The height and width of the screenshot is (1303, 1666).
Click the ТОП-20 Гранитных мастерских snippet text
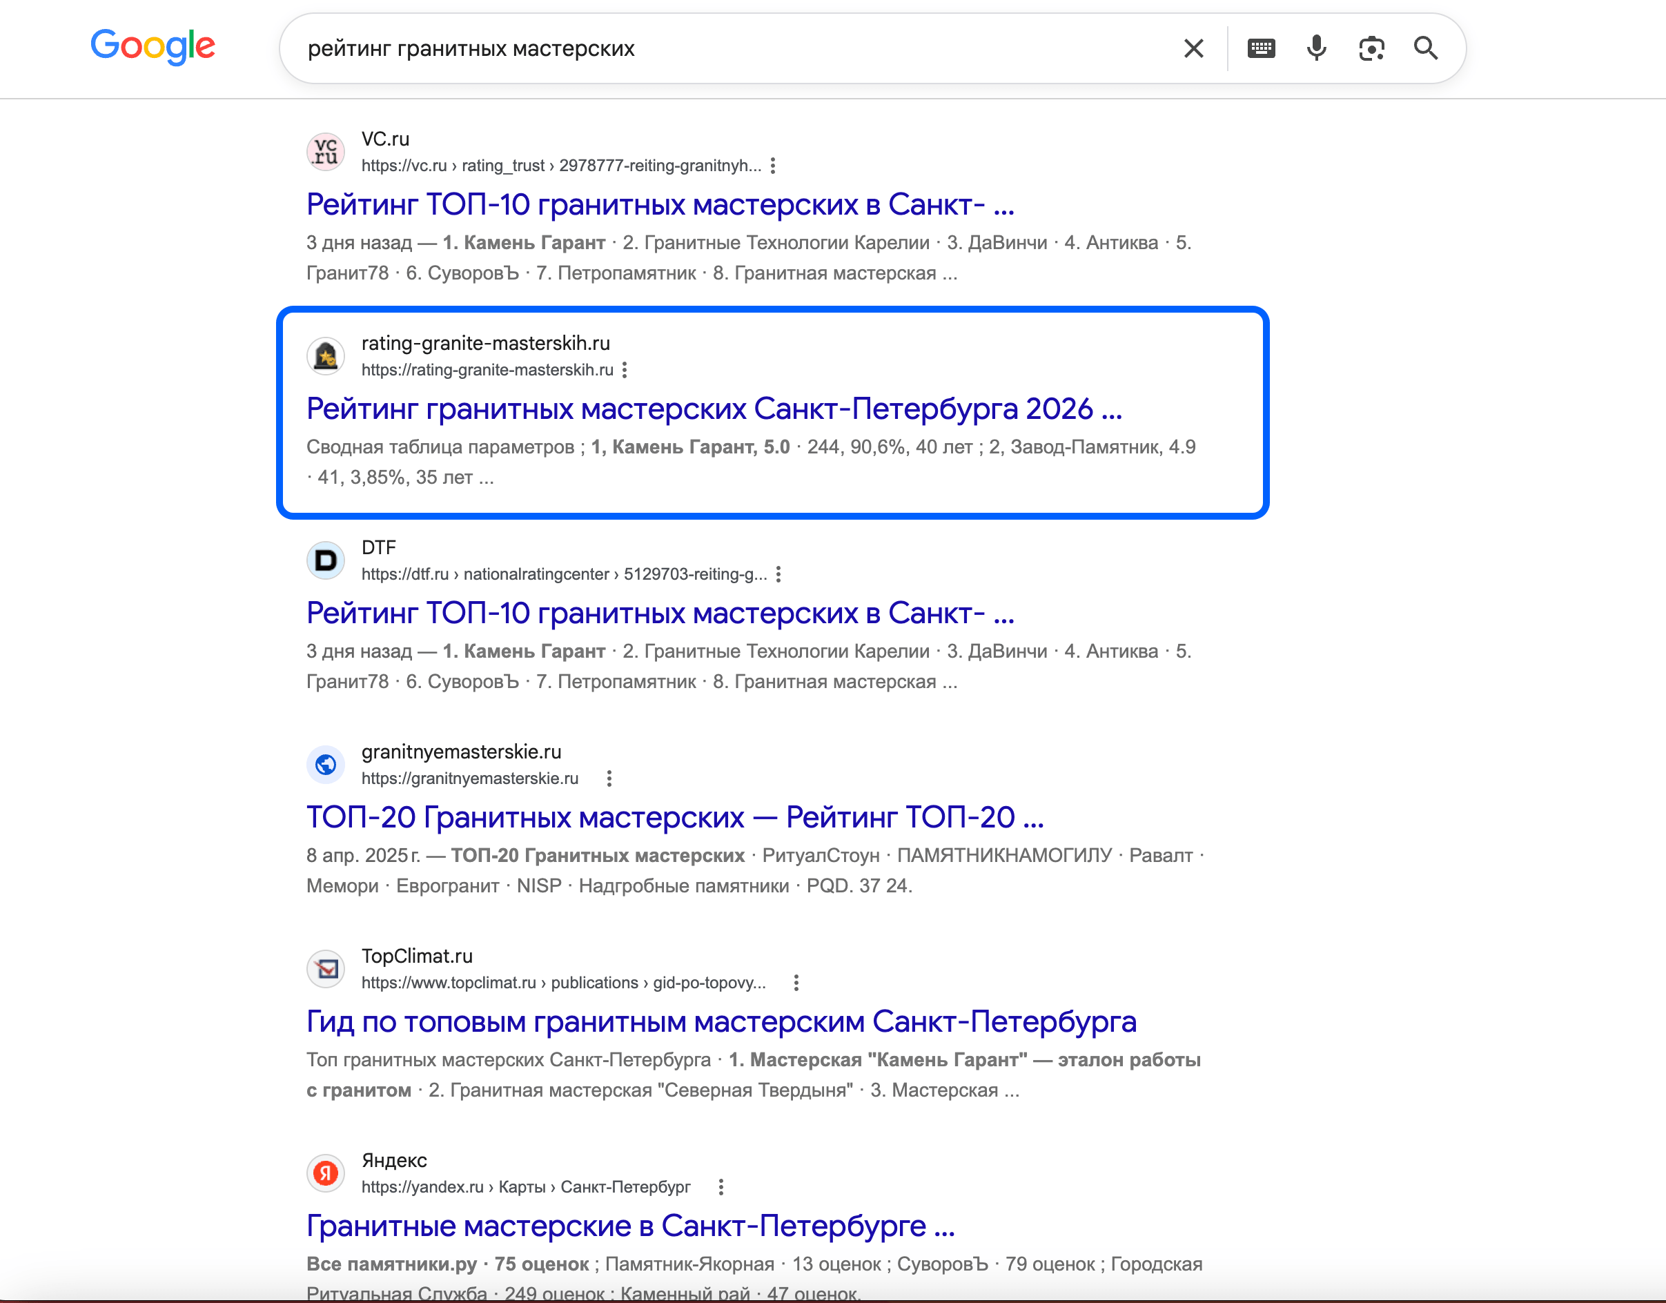pyautogui.click(x=597, y=856)
